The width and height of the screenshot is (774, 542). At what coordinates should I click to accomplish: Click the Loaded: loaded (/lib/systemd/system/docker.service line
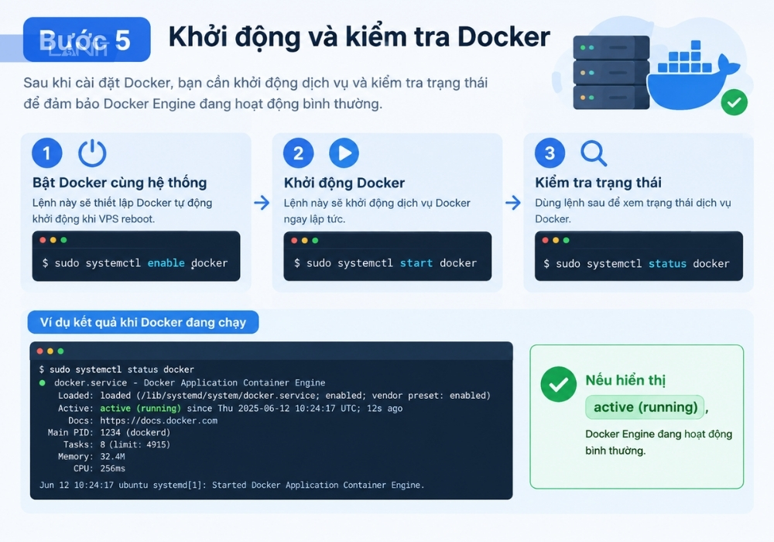[274, 396]
